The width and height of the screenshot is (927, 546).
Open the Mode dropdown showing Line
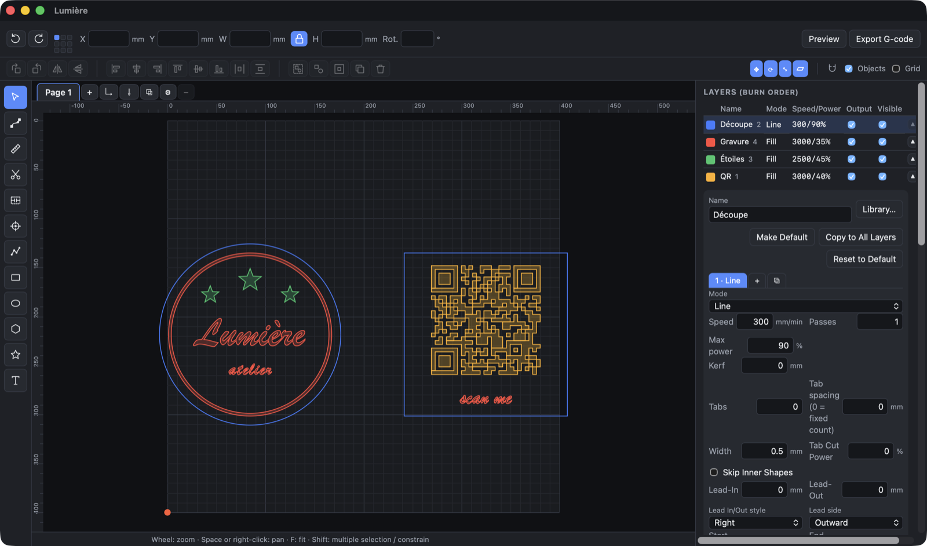pyautogui.click(x=805, y=306)
